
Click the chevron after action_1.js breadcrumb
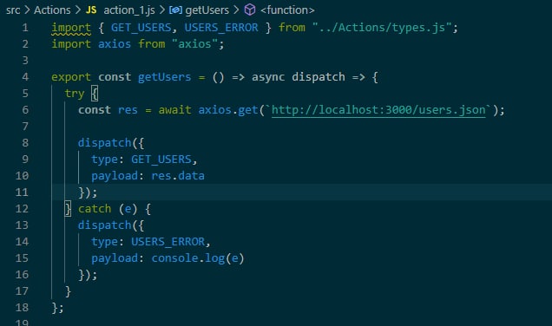pos(162,10)
